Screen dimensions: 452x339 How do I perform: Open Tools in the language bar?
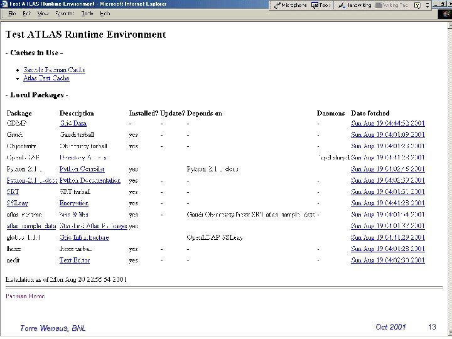pos(321,5)
